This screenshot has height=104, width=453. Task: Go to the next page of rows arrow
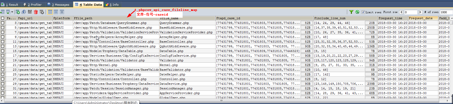[420, 12]
